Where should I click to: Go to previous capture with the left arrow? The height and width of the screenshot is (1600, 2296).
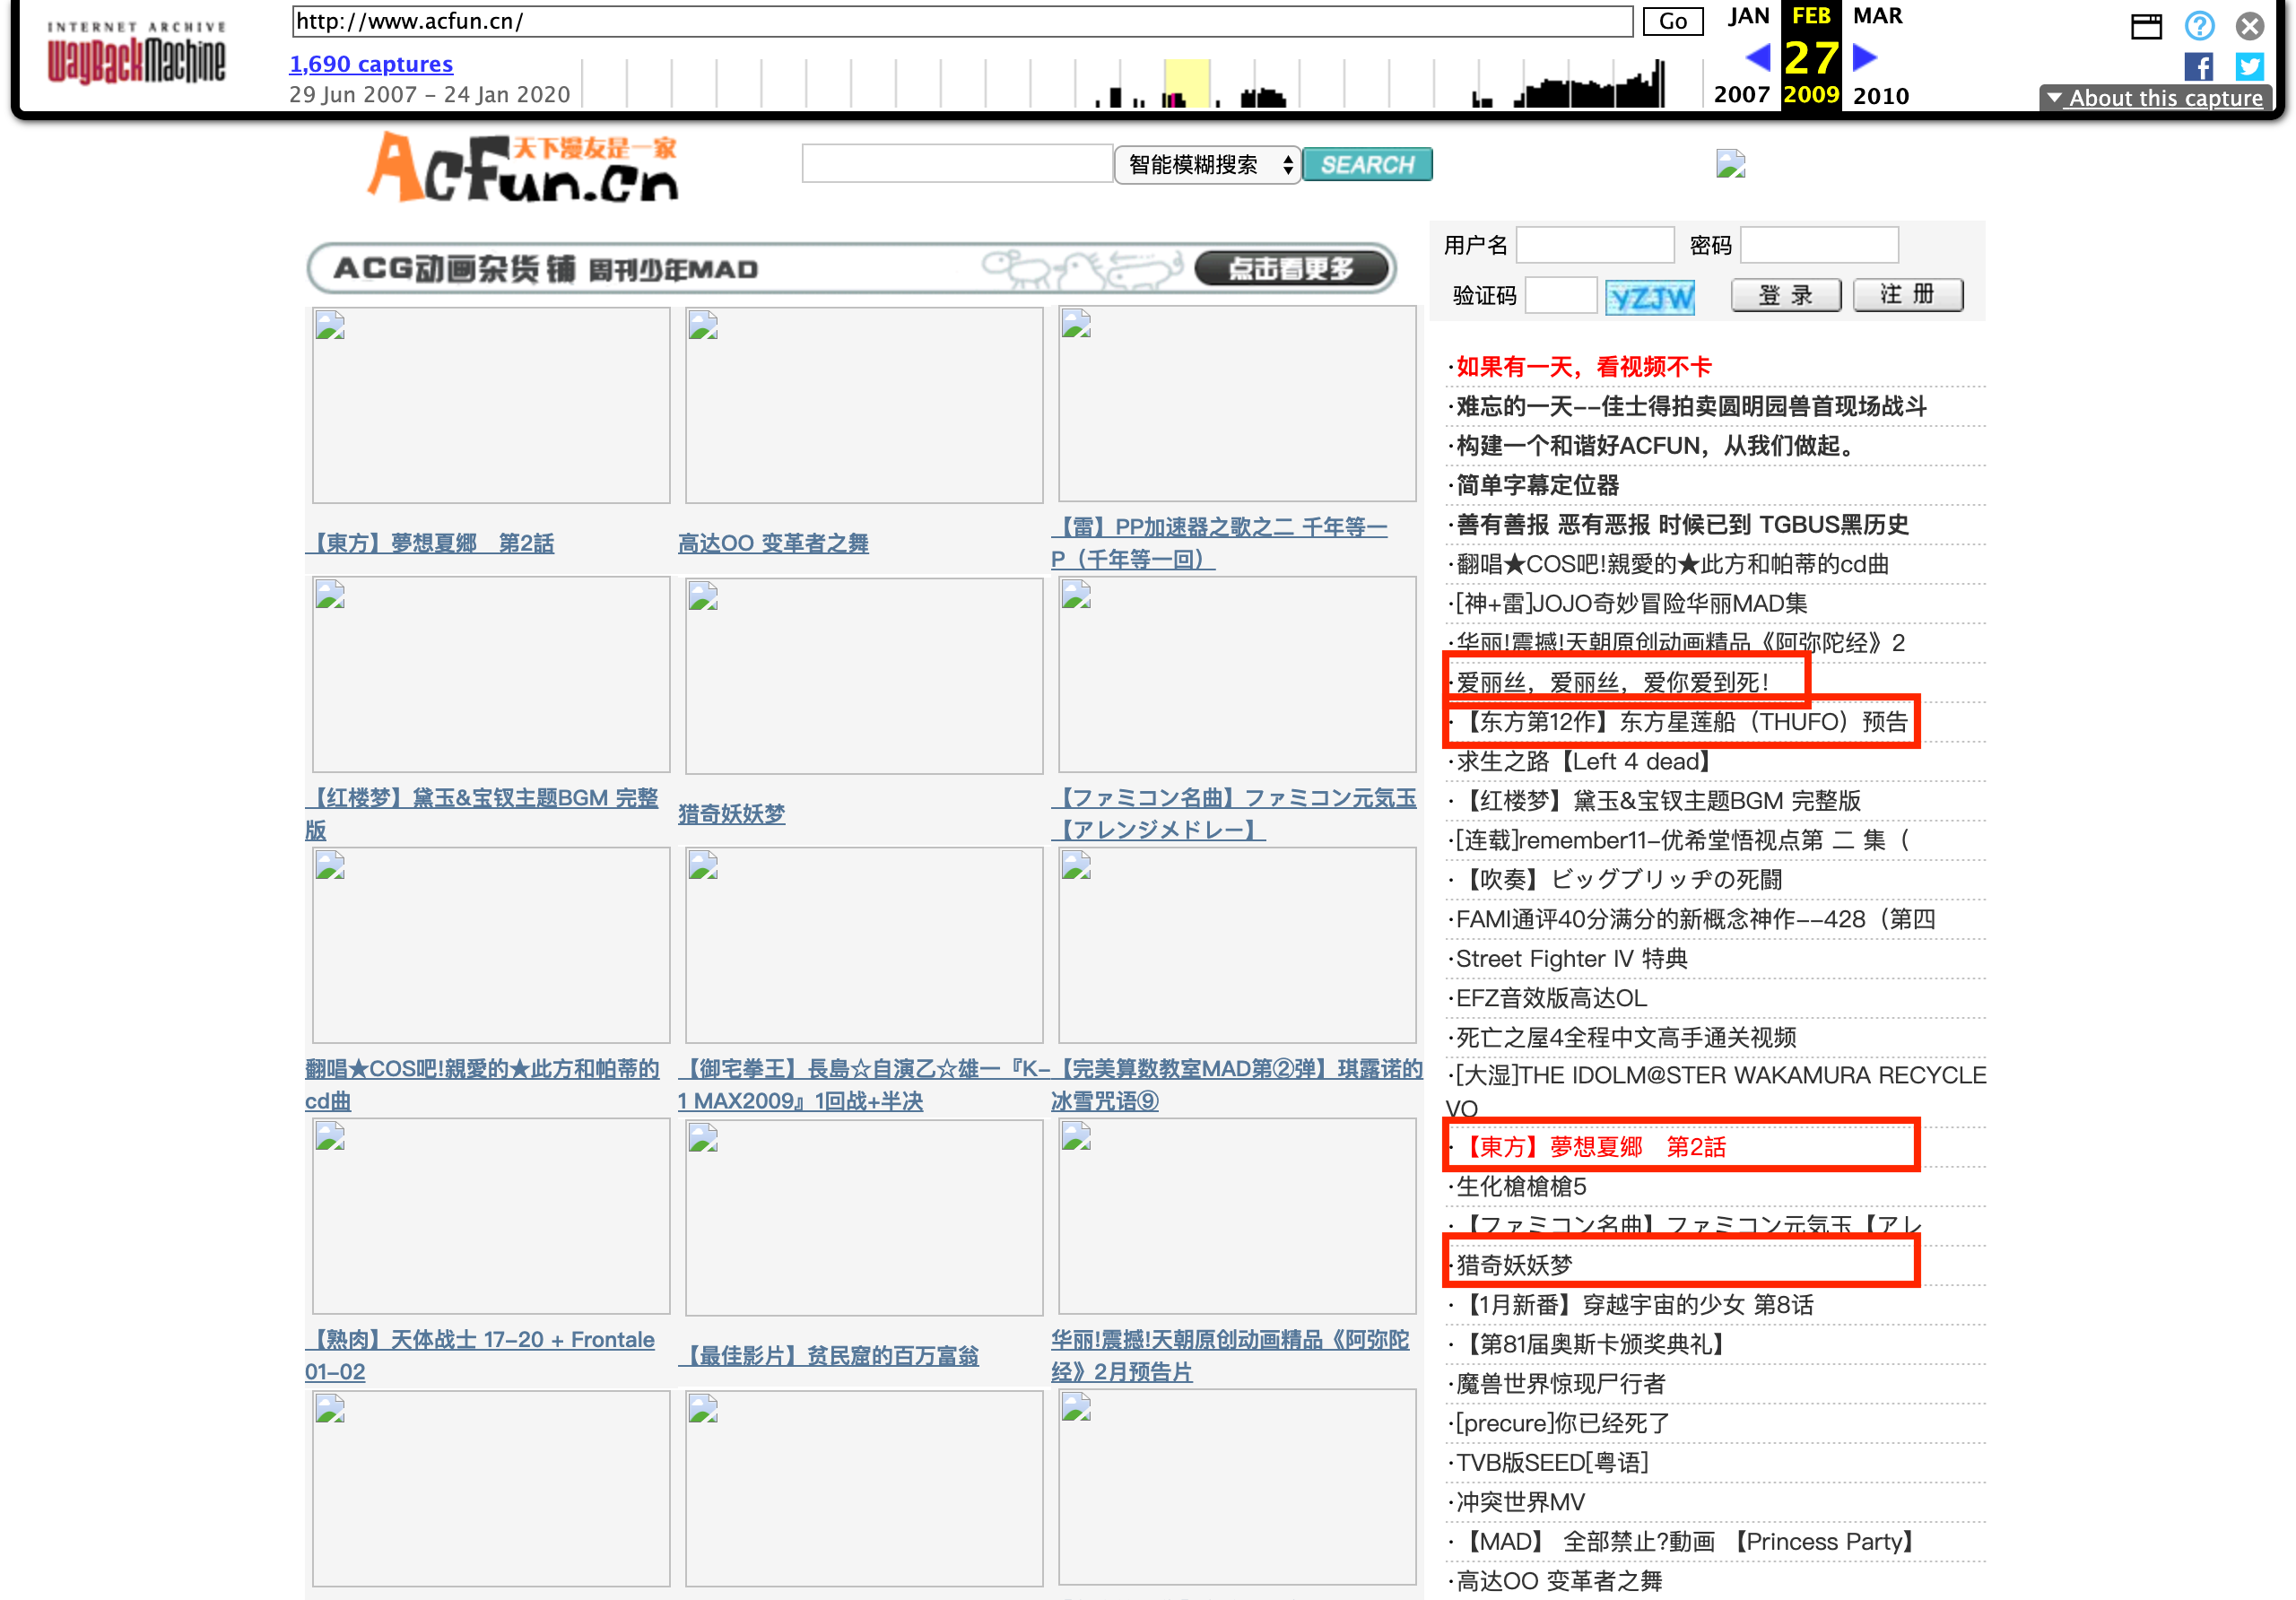(1758, 57)
